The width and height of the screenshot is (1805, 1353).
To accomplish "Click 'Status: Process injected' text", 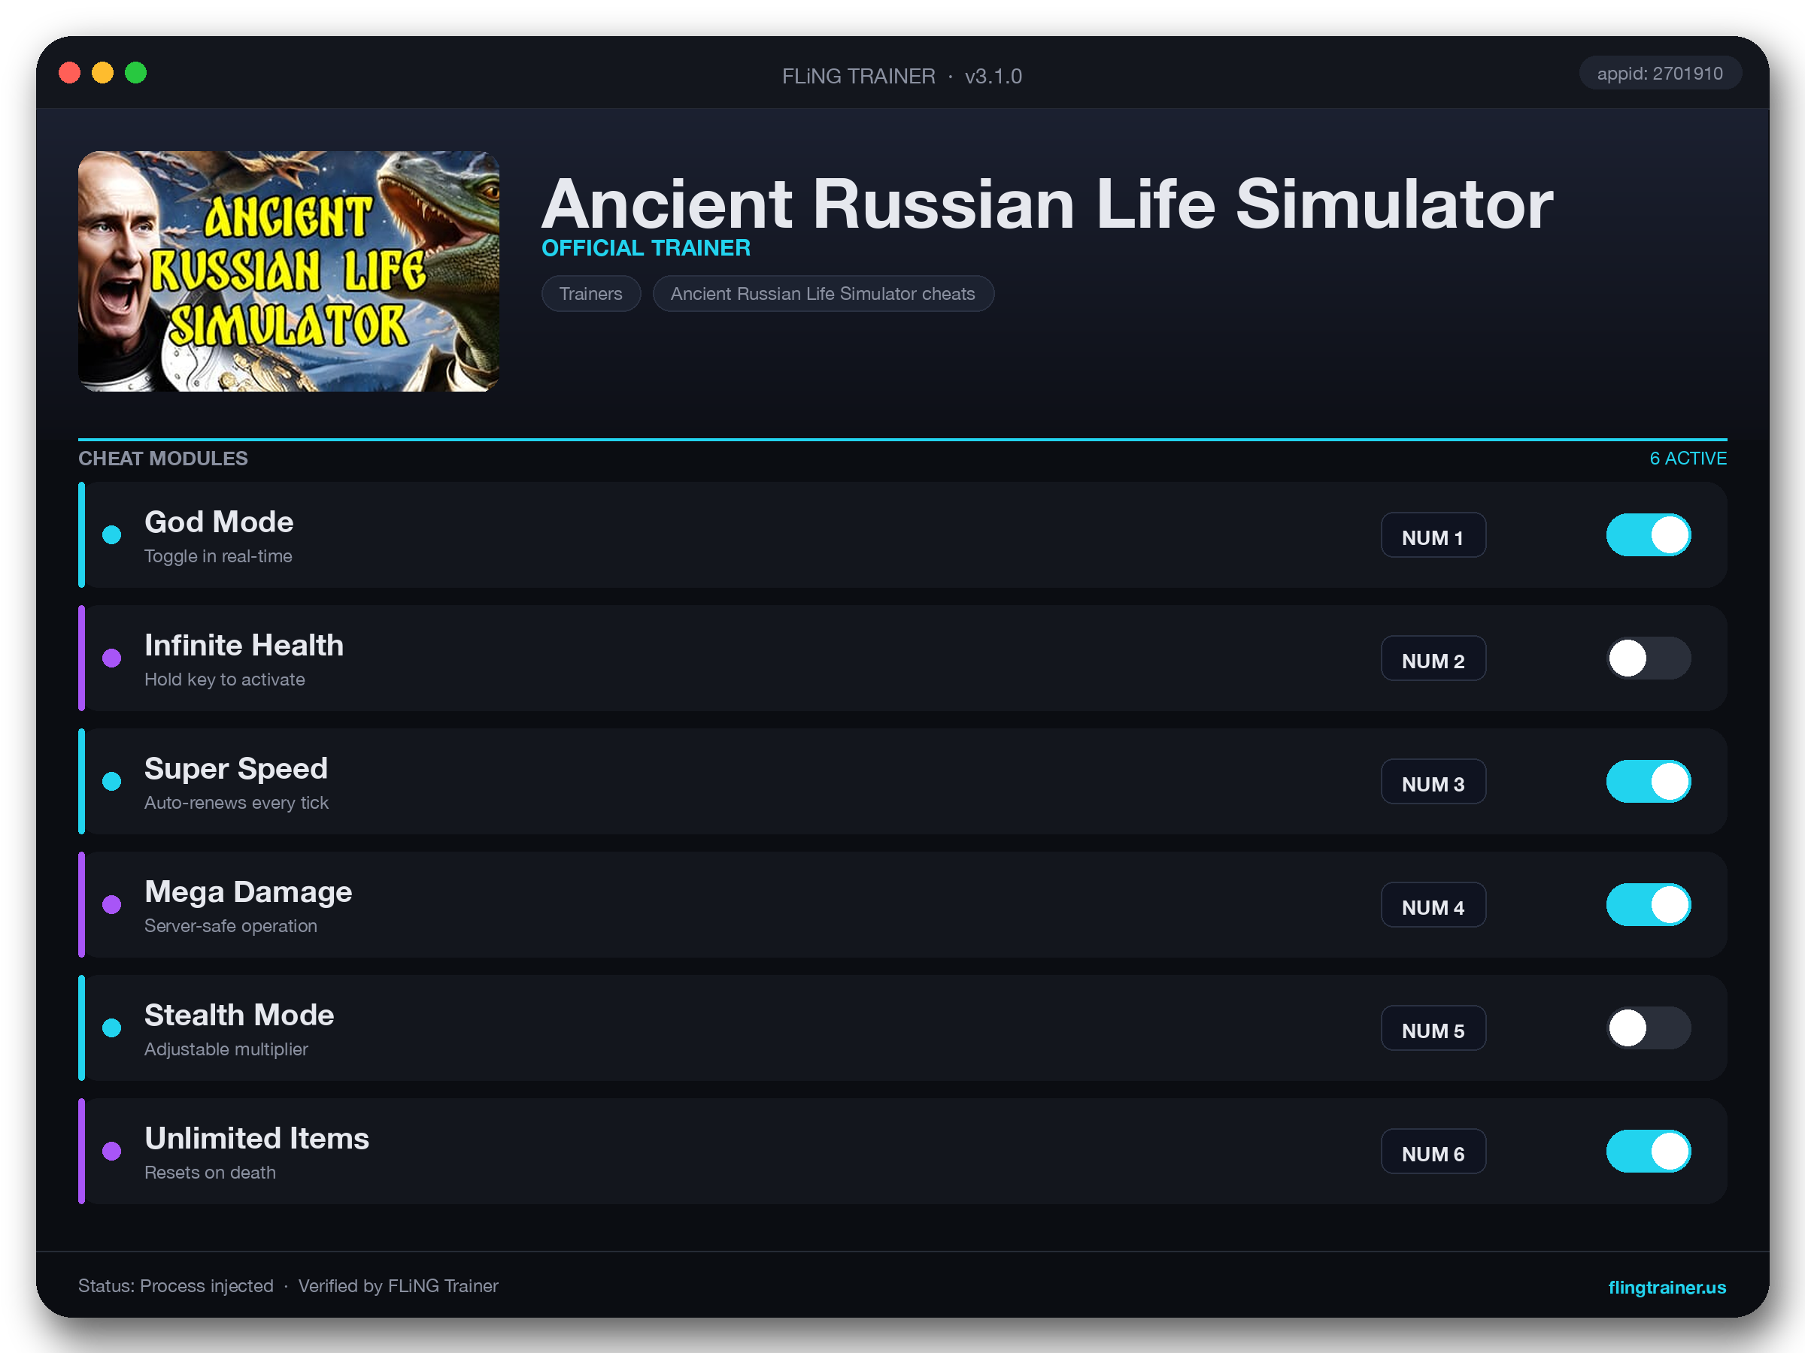I will click(175, 1285).
